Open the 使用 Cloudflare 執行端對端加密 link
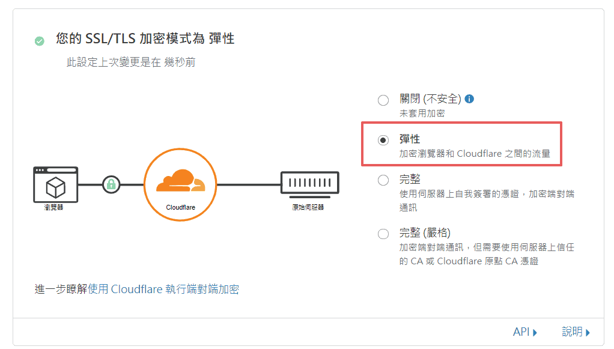The width and height of the screenshot is (614, 349). pos(163,289)
